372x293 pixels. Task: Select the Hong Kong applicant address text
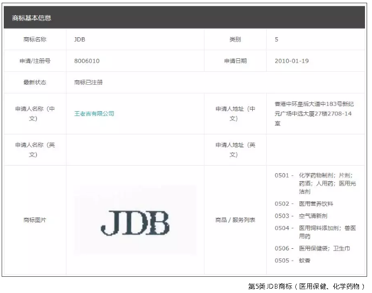coord(314,113)
